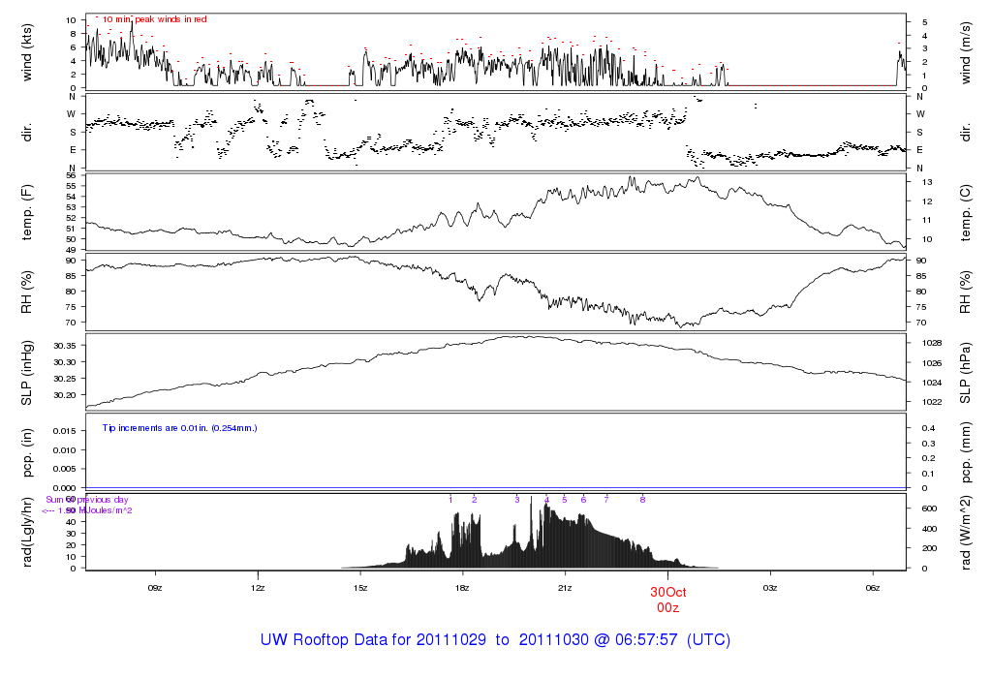
Task: Click the 'Tip increments are 0.01in.' note
Action: coord(179,427)
